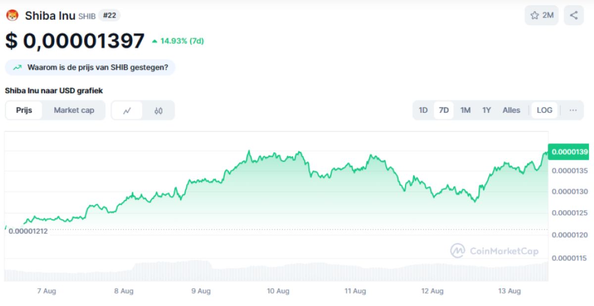The height and width of the screenshot is (306, 594).
Task: Set chart range to 7D
Action: point(444,110)
